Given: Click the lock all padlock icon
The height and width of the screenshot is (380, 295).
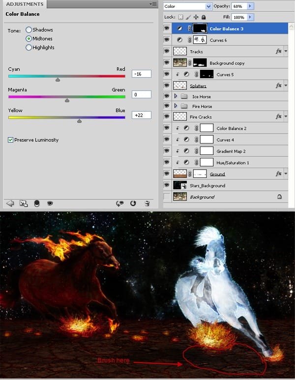Looking at the screenshot, I should tap(204, 17).
